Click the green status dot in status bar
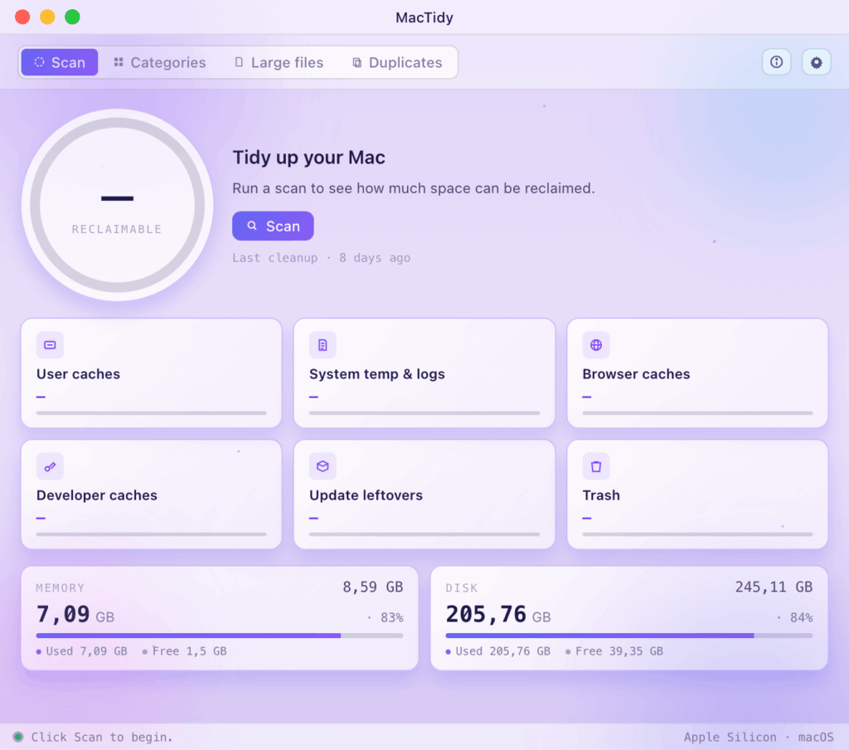This screenshot has width=849, height=750. tap(18, 737)
